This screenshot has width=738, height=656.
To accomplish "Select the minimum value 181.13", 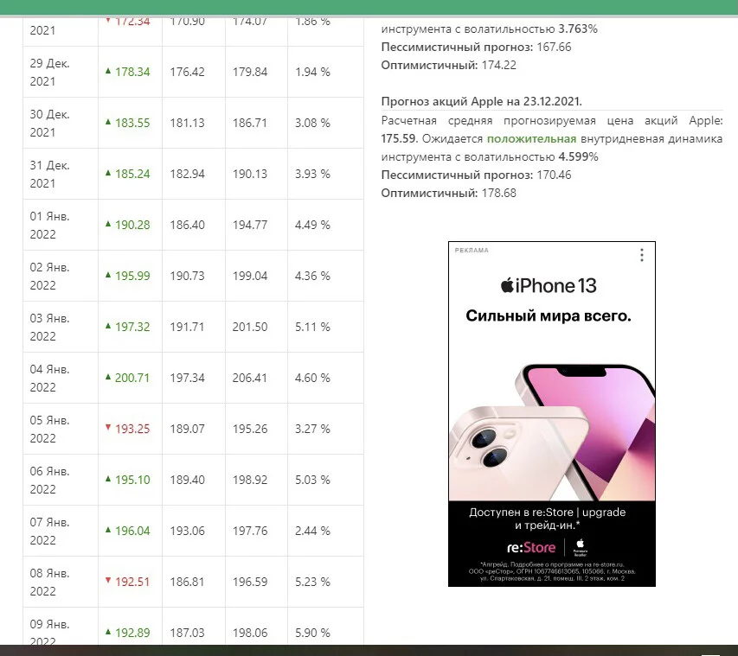I will tap(188, 123).
